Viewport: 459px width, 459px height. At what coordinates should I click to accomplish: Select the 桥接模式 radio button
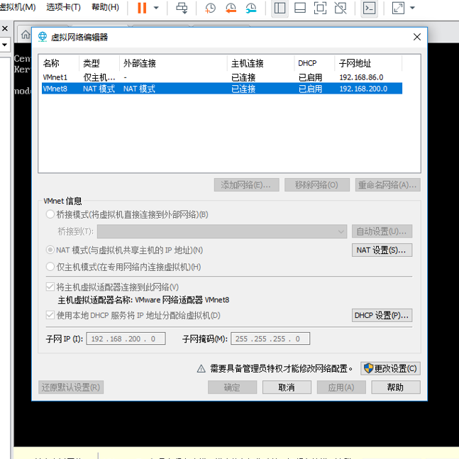50,214
